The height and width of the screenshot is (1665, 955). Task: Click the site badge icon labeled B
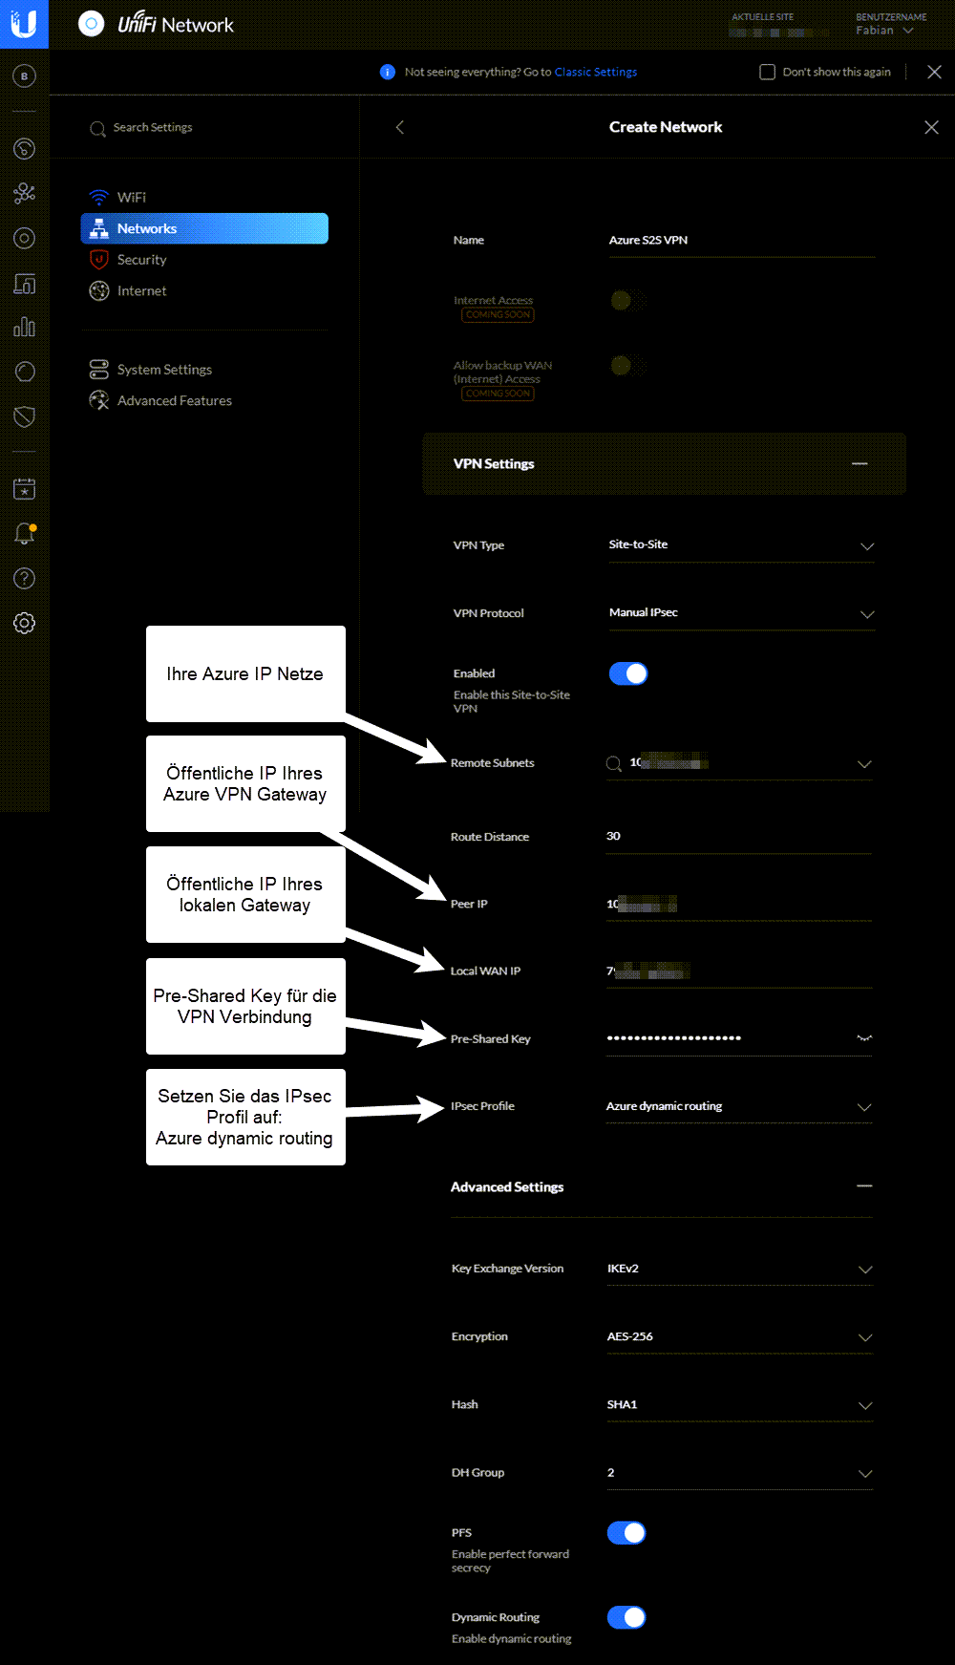coord(25,75)
